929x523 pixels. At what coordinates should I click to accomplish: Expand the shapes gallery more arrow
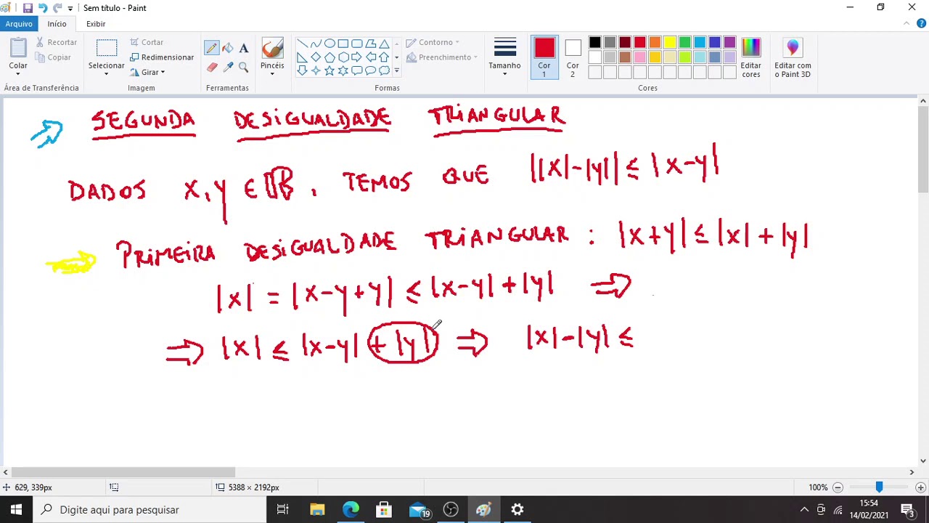pyautogui.click(x=396, y=70)
